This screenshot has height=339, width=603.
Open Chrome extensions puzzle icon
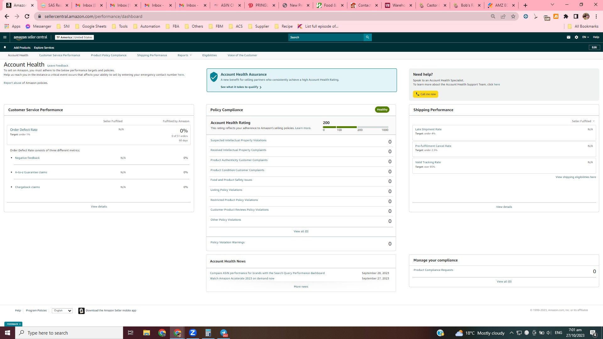[566, 16]
